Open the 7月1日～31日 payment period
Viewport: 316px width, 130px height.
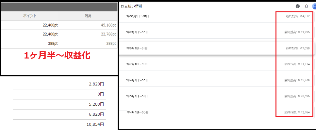(137, 64)
